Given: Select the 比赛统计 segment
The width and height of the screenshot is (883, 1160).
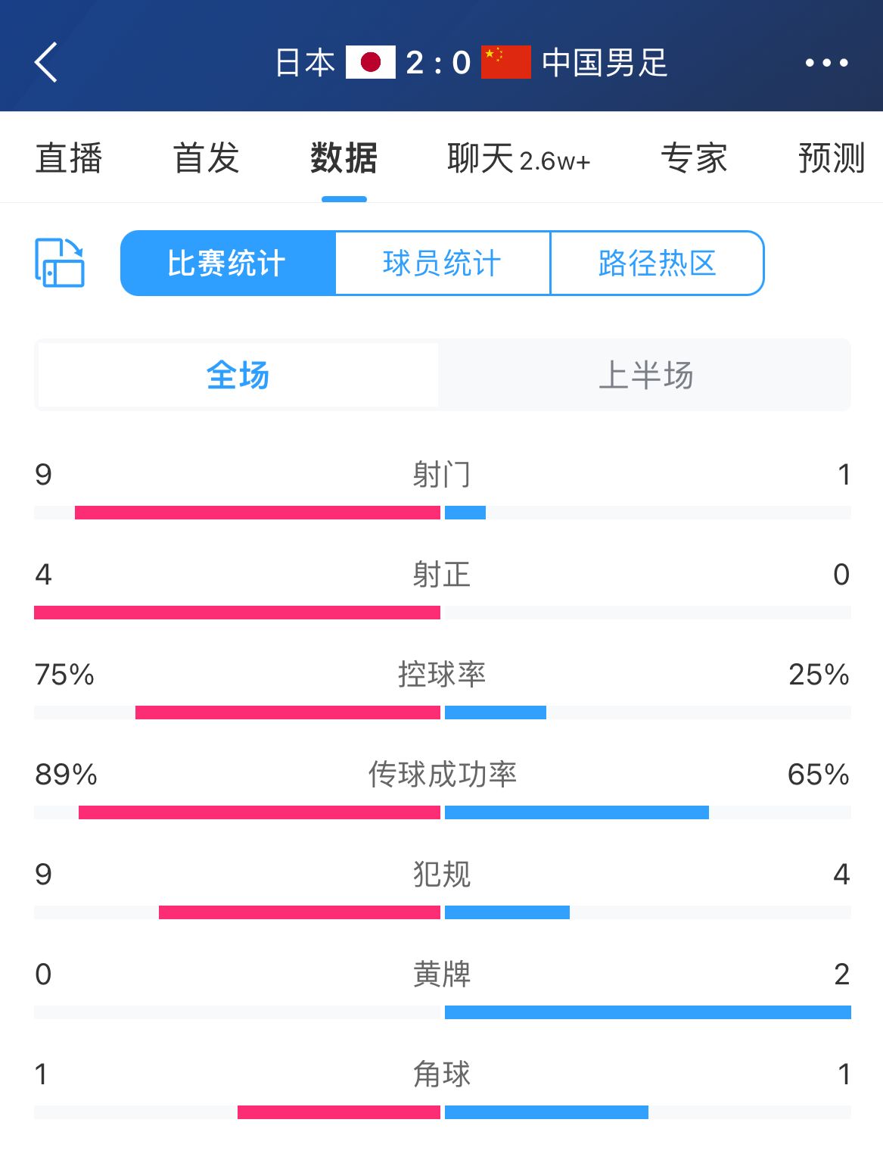Looking at the screenshot, I should click(x=228, y=263).
